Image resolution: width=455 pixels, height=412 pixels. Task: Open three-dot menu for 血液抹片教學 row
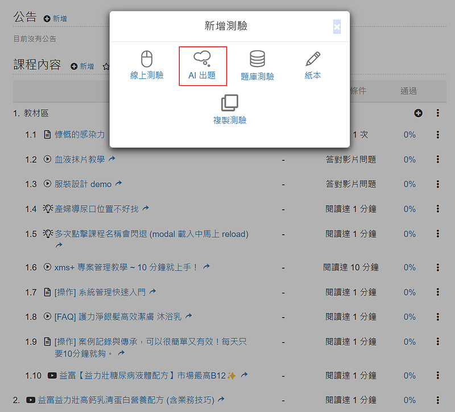(x=437, y=160)
